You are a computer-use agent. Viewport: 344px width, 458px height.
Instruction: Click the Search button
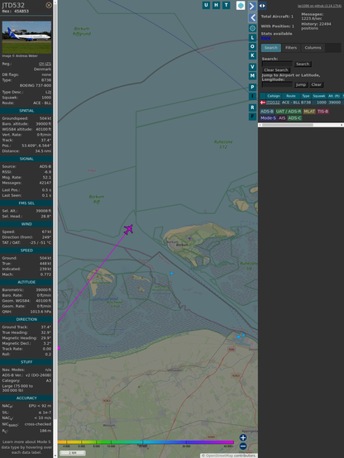303,64
